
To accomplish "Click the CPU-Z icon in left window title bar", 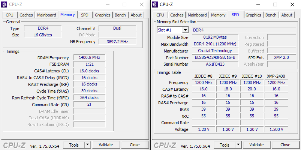I will pyautogui.click(x=5, y=4).
